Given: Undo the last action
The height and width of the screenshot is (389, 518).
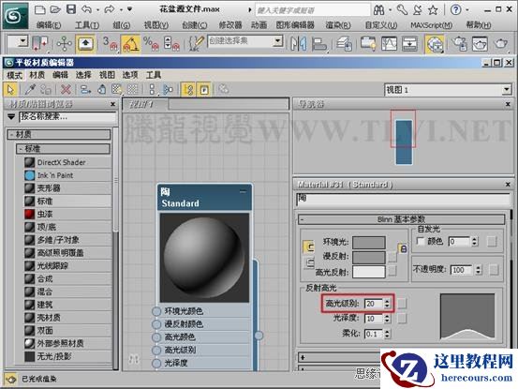Looking at the screenshot, I should [86, 10].
